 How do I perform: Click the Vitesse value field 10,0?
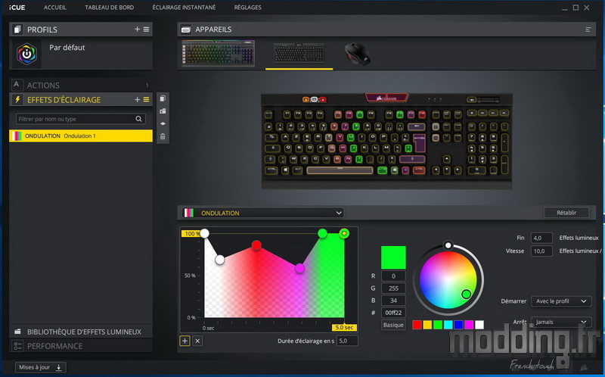click(541, 251)
